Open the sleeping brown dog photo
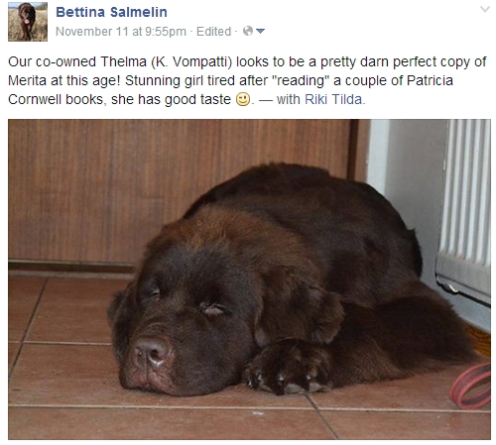 tap(249, 279)
